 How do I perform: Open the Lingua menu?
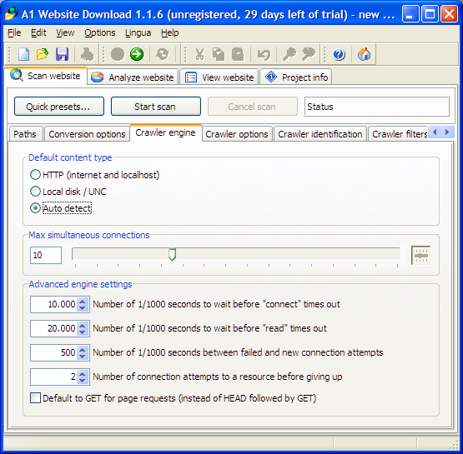click(138, 32)
